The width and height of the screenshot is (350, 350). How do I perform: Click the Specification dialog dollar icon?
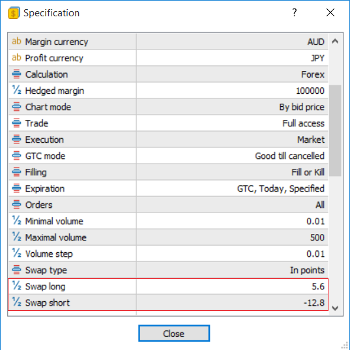(x=14, y=13)
